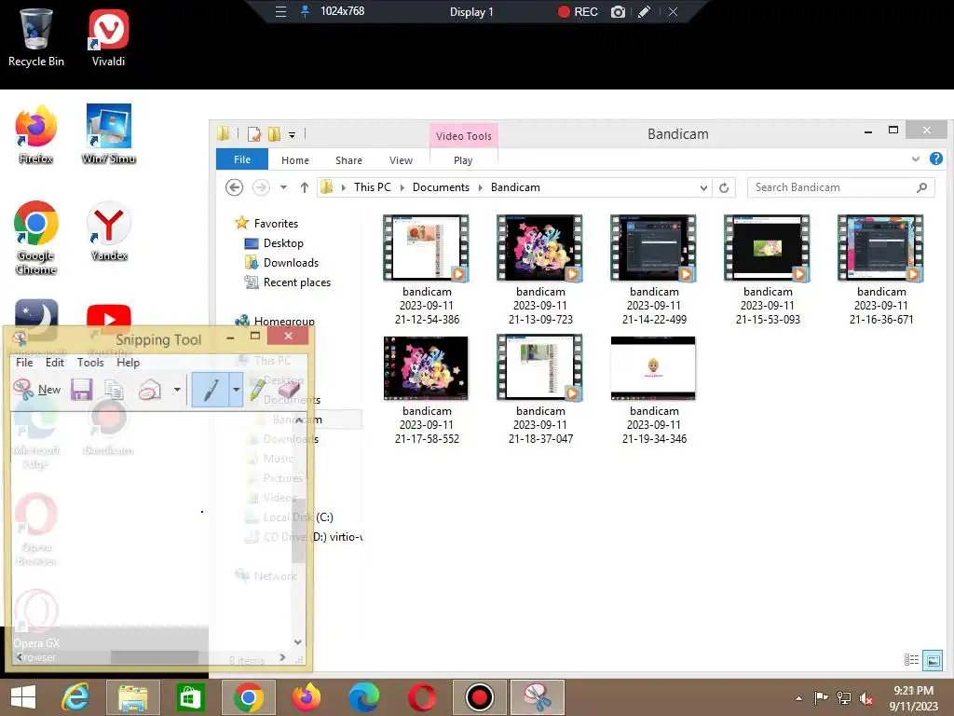Screen dimensions: 954x716
Task: Open recent locations dropdown arrow
Action: [283, 187]
